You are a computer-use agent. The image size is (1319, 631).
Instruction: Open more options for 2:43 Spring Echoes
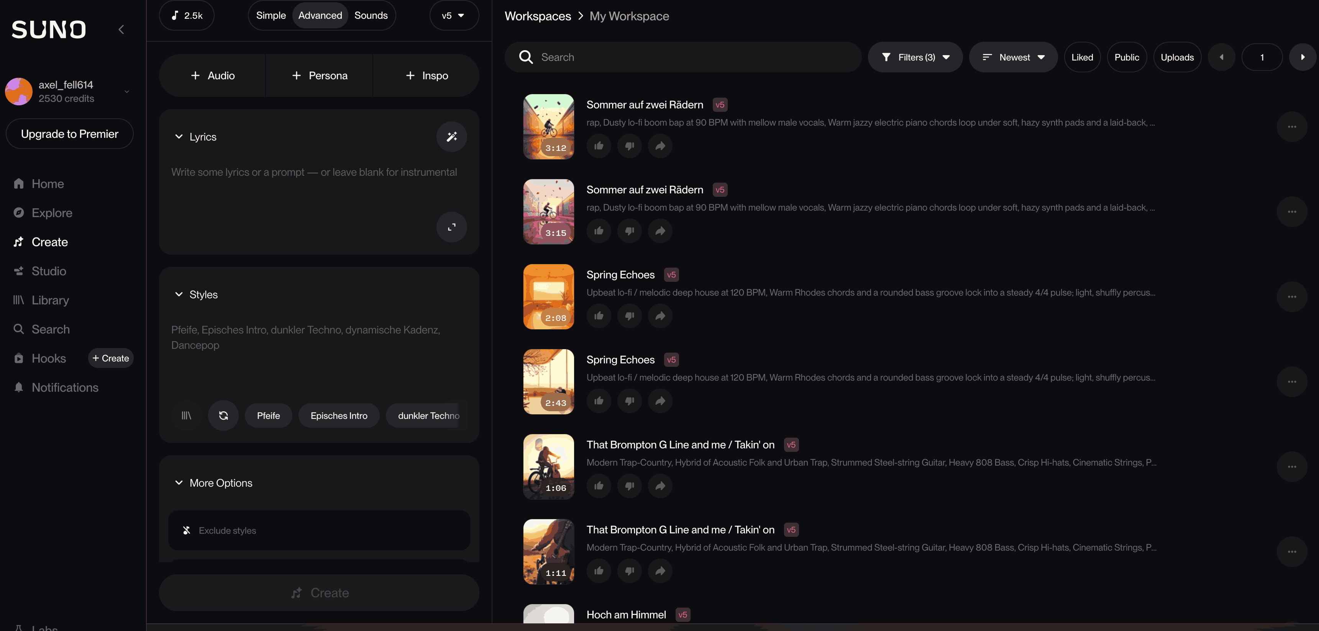(1291, 382)
